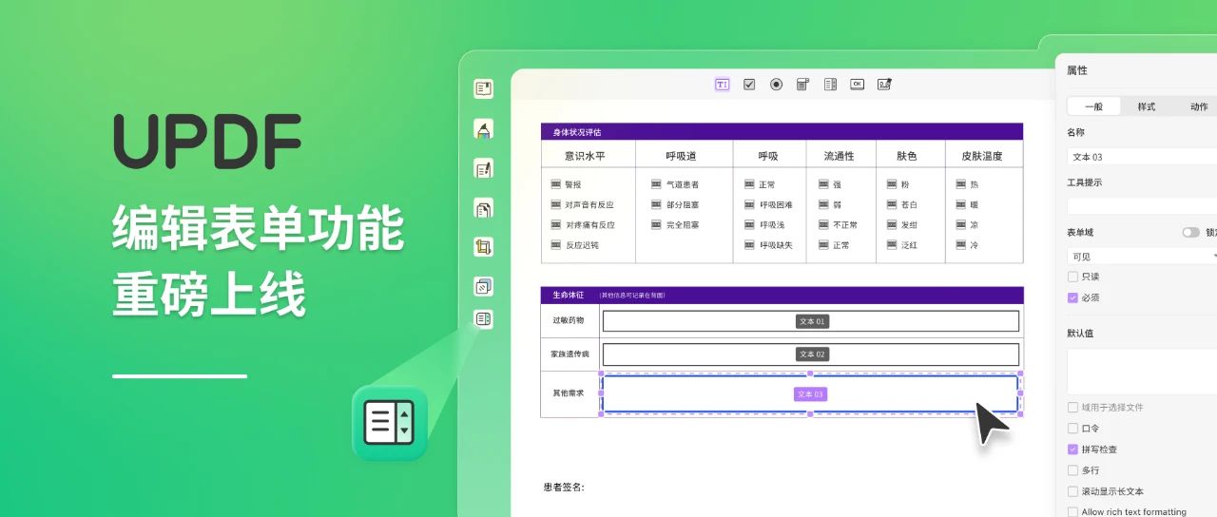Click the form field icon beside 呼吸缺失
This screenshot has height=517, width=1217.
click(749, 245)
